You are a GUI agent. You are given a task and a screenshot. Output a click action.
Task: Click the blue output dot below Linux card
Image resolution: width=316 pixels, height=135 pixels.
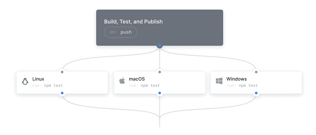(x=62, y=93)
